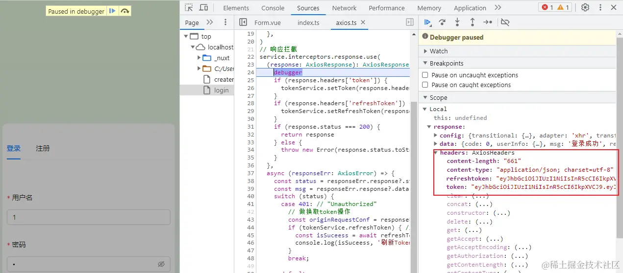Enable Pause on caught exceptions
Image resolution: width=623 pixels, height=273 pixels.
[425, 85]
